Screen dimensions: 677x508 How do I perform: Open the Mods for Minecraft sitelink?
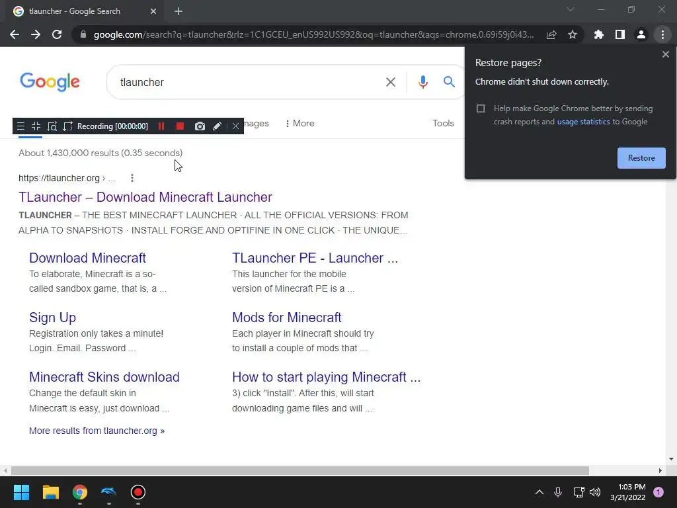(287, 317)
